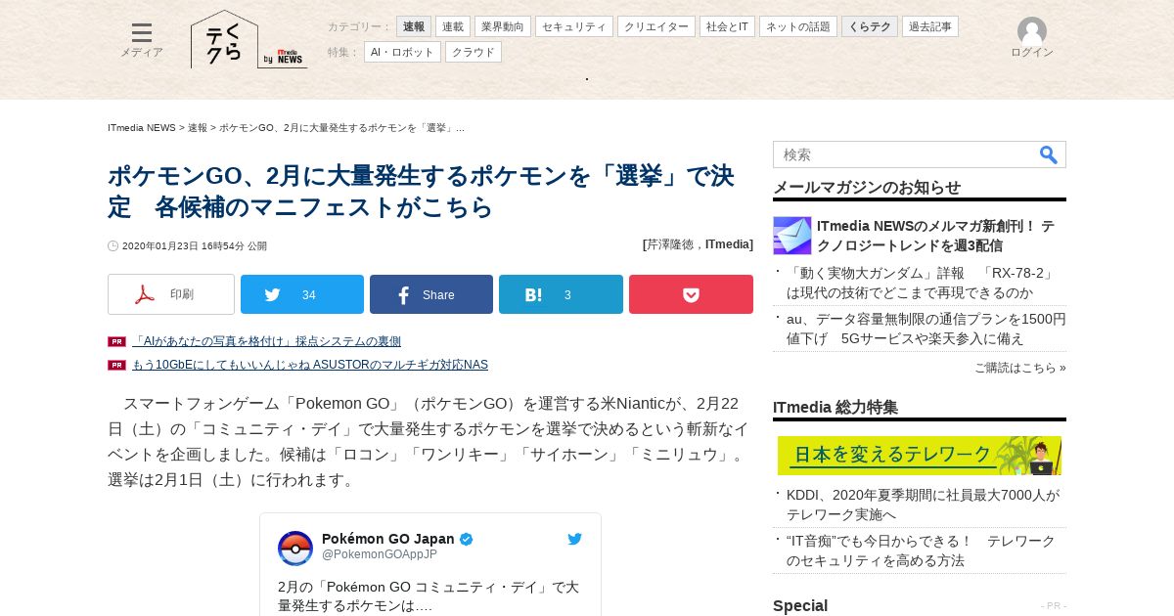Click the テクくら site logo
The image size is (1174, 616).
tap(224, 40)
